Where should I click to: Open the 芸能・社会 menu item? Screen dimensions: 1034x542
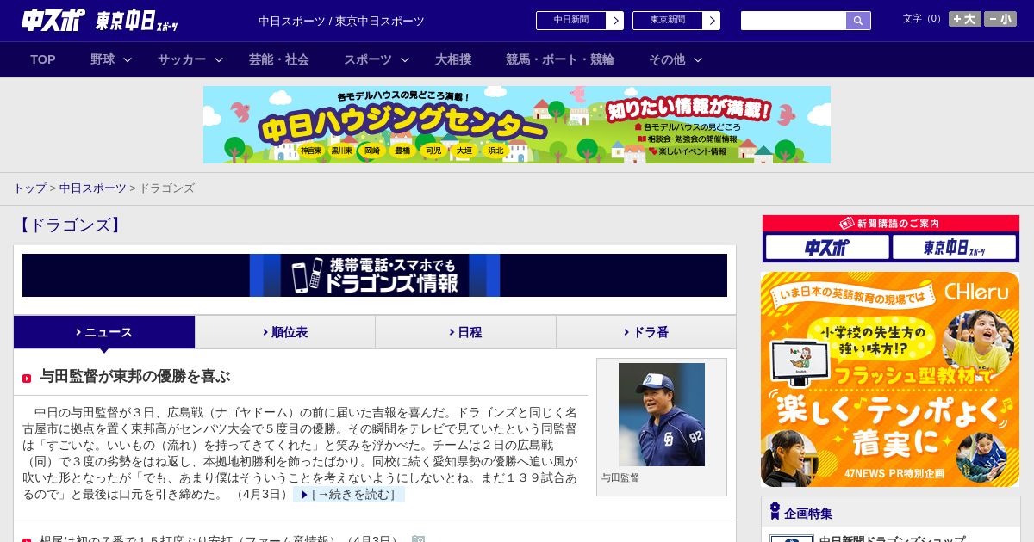click(x=279, y=59)
